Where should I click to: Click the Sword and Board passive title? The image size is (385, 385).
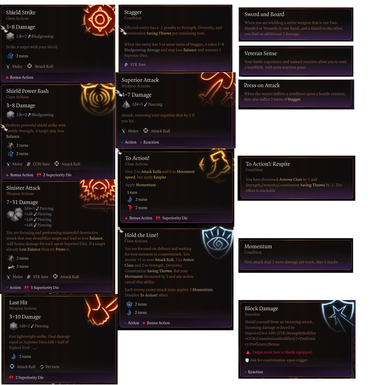264,14
